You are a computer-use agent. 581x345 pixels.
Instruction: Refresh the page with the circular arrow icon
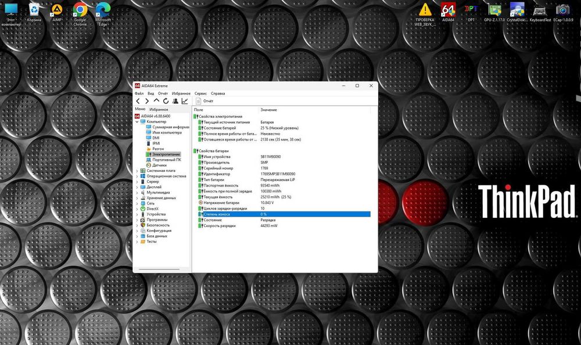pyautogui.click(x=166, y=101)
